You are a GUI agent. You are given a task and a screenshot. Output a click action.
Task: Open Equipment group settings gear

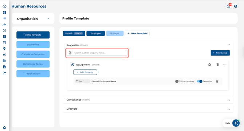pyautogui.click(x=210, y=64)
